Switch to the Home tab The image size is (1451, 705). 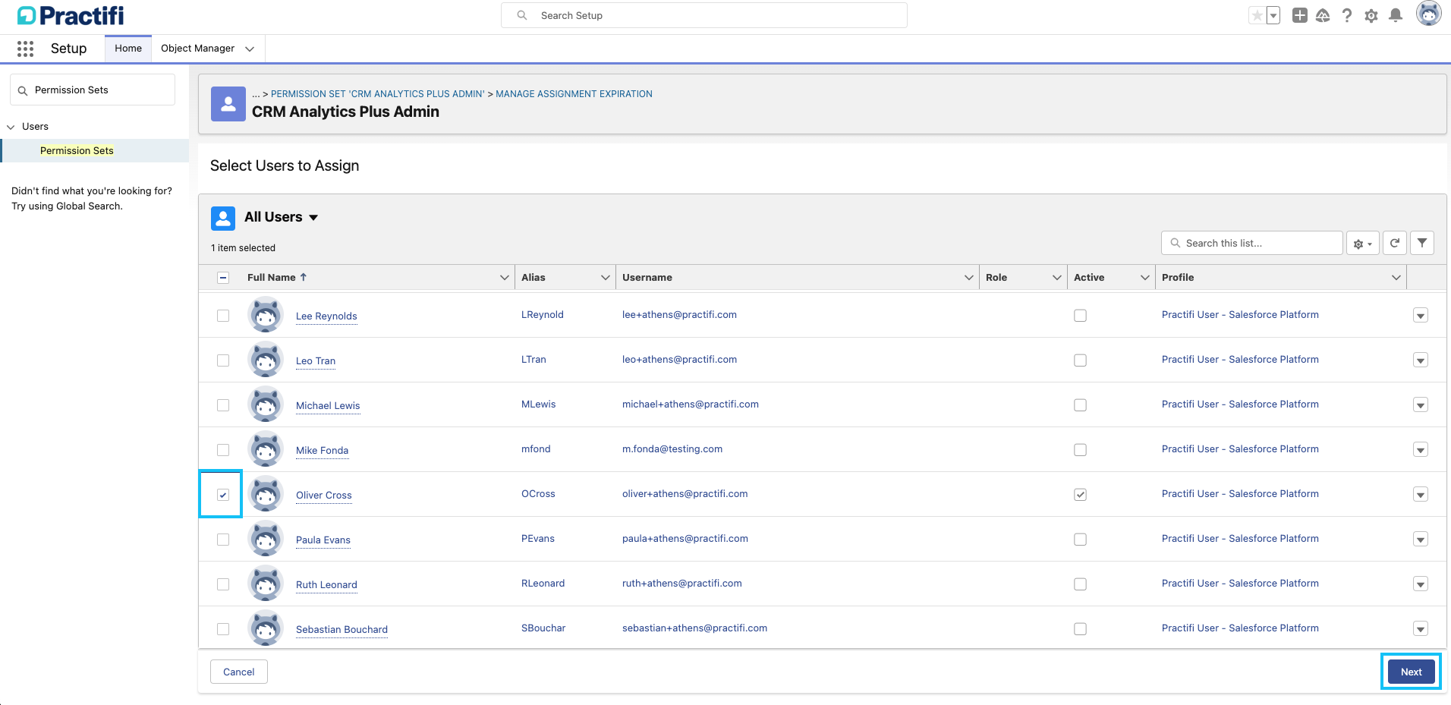128,49
